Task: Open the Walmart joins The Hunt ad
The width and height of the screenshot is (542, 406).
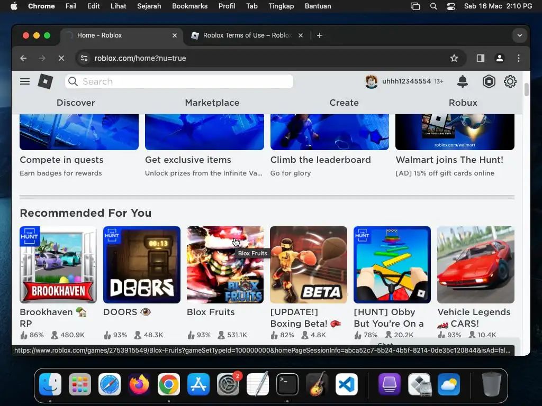Action: click(x=455, y=132)
